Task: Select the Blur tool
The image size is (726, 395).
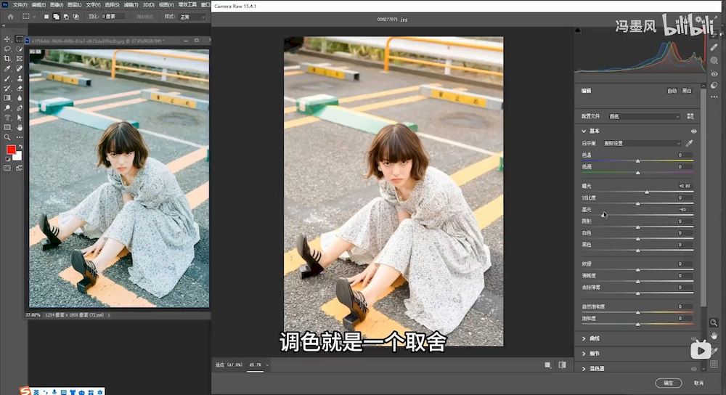Action: tap(19, 98)
